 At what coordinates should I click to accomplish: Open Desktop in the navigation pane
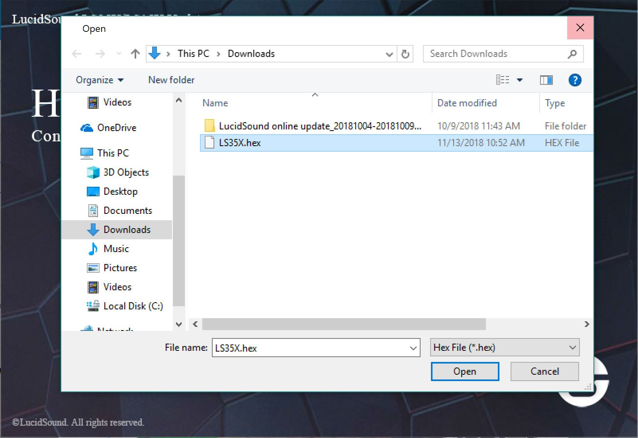(x=120, y=192)
